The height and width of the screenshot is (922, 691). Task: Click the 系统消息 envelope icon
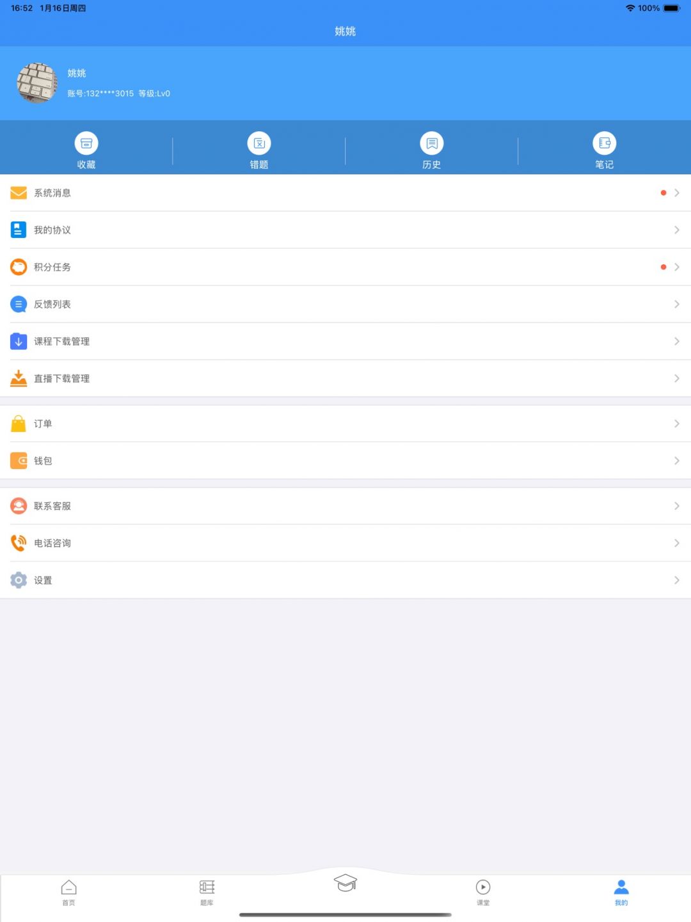19,193
